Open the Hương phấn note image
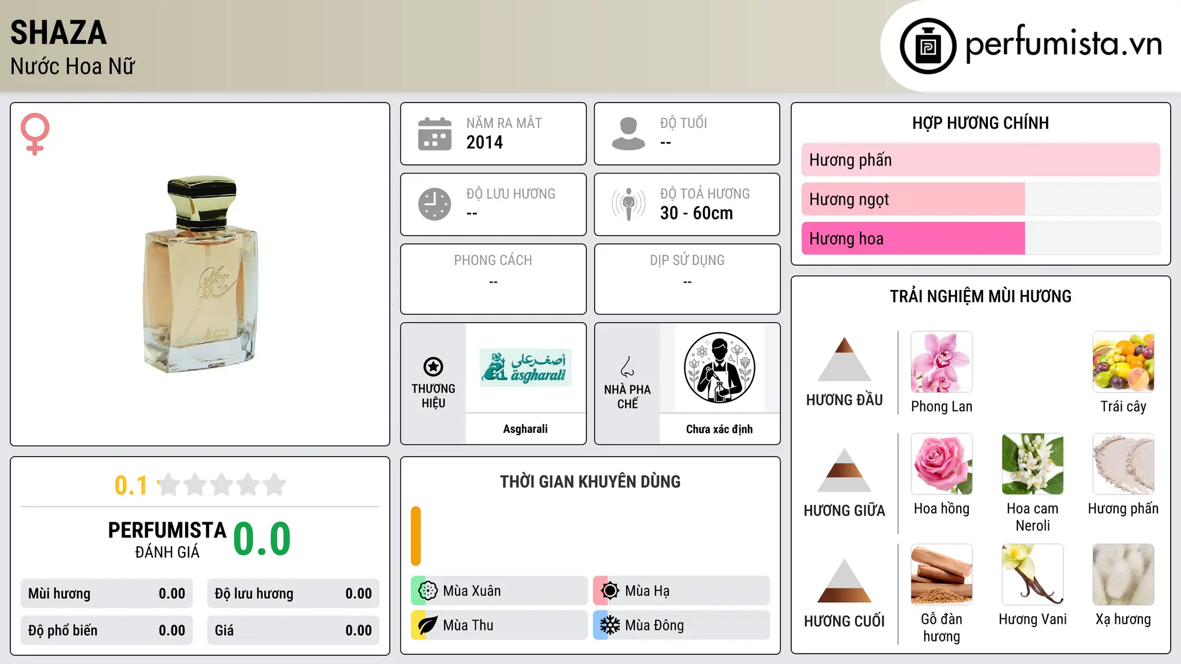Viewport: 1181px width, 664px height. point(1123,464)
